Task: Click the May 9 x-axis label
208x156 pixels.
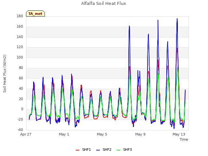Action: (x=140, y=134)
